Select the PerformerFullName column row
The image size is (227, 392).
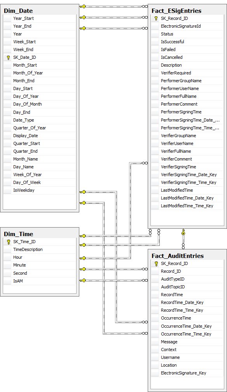187,96
